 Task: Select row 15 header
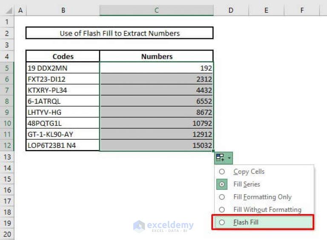click(7, 179)
